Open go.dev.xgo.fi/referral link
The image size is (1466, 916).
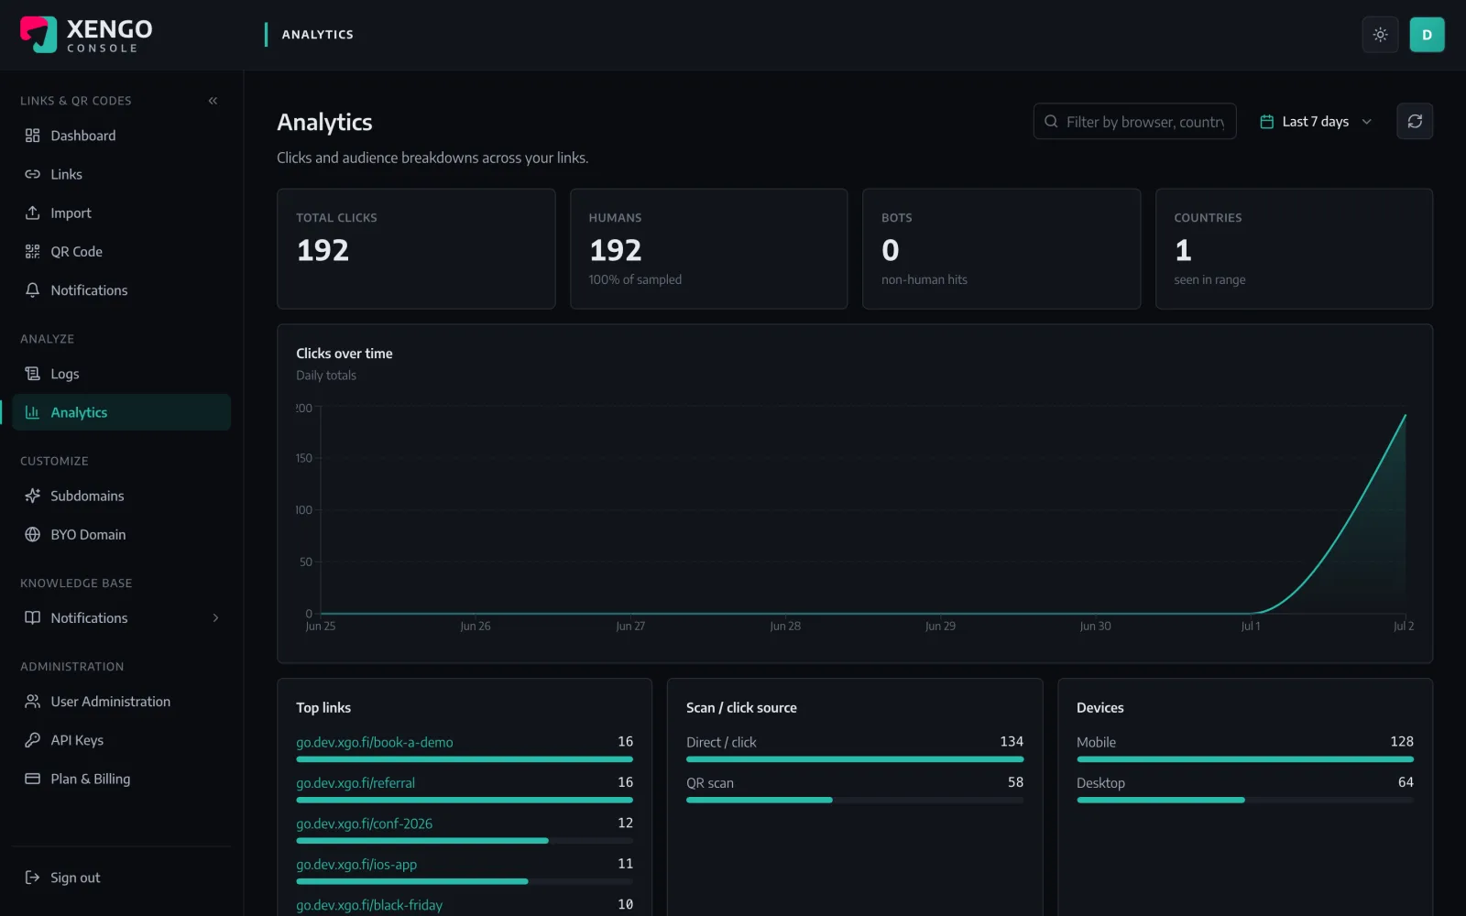click(356, 783)
